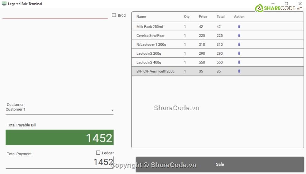Click the Total column header
This screenshot has width=306, height=174.
pos(221,17)
